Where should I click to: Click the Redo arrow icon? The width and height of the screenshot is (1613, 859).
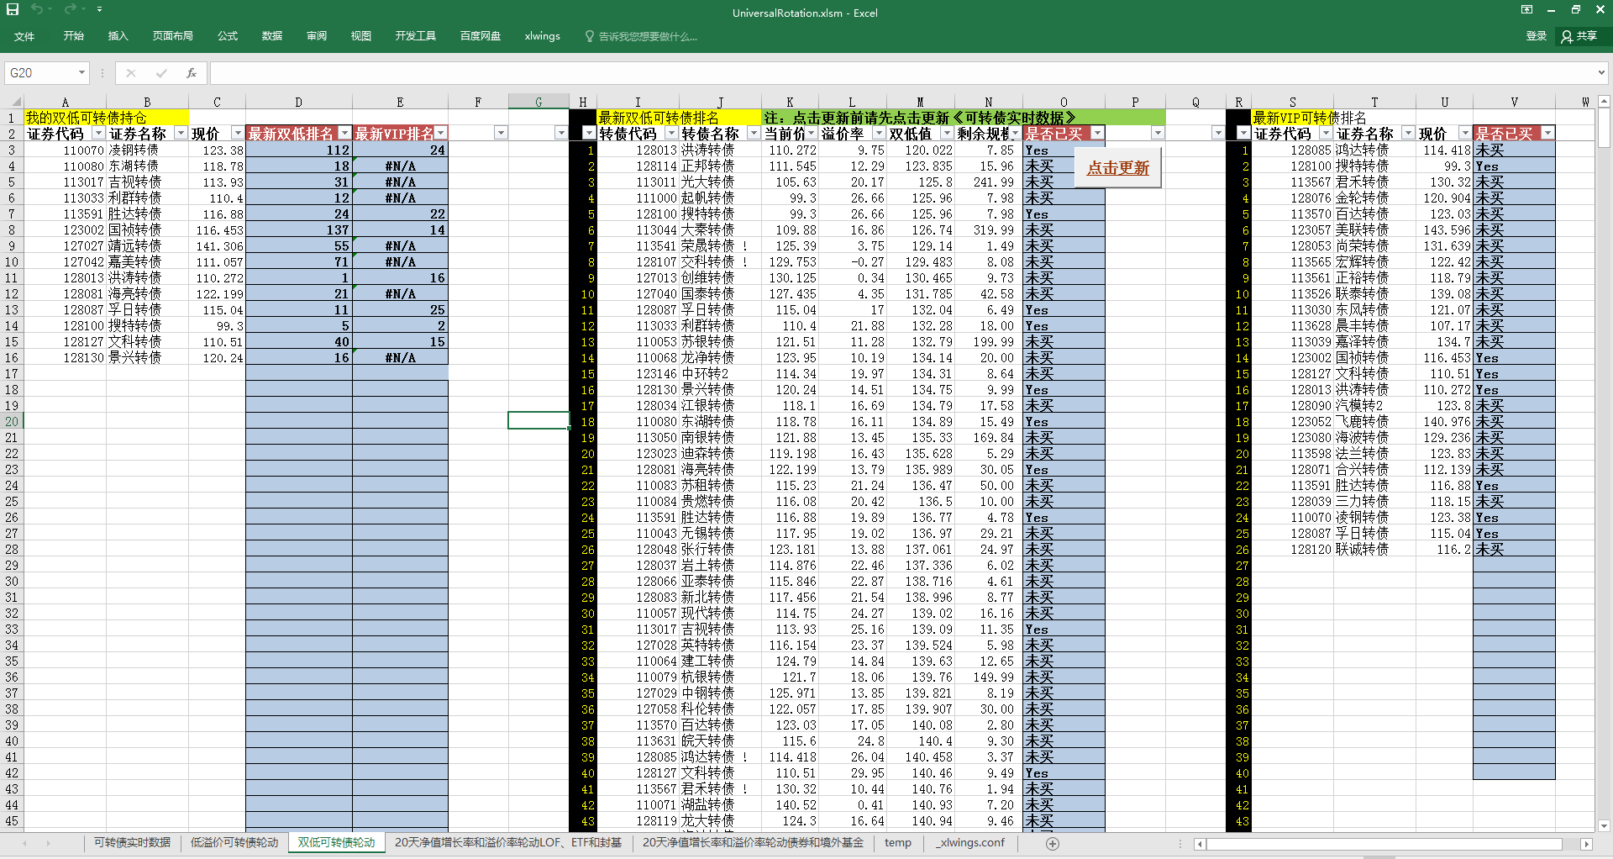pos(71,9)
